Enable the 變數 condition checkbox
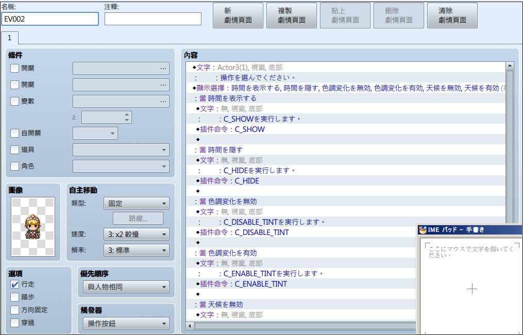Screen dimensions: 523x335 14,101
